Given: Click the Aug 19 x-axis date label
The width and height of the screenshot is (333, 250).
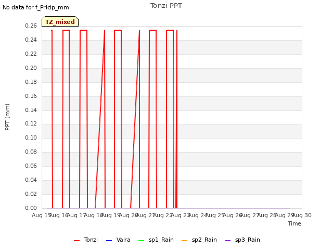Looking at the screenshot, I should [111, 215].
